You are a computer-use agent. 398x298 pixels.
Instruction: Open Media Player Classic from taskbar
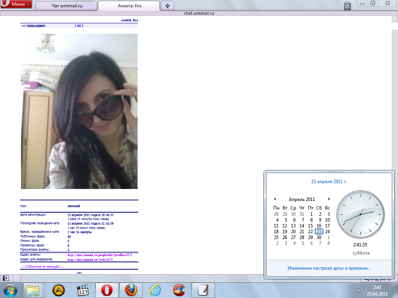click(x=82, y=290)
